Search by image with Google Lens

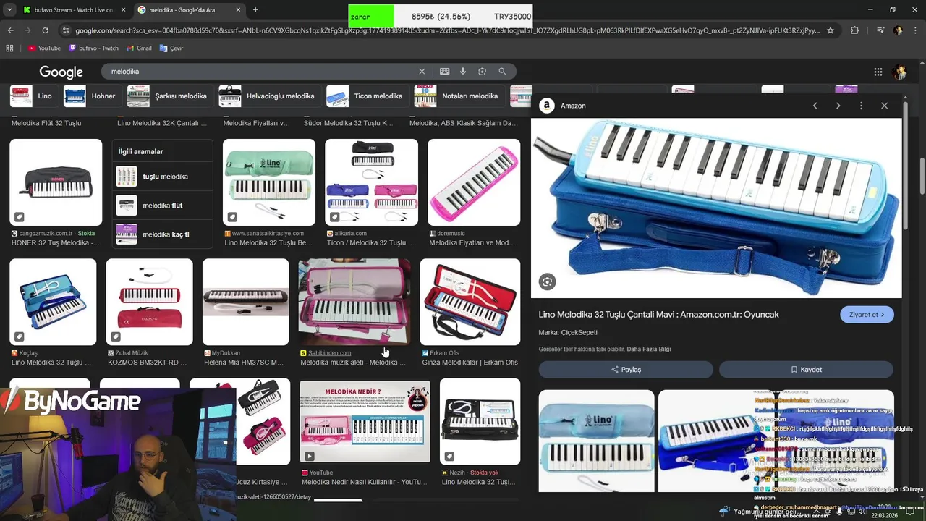[x=482, y=72]
